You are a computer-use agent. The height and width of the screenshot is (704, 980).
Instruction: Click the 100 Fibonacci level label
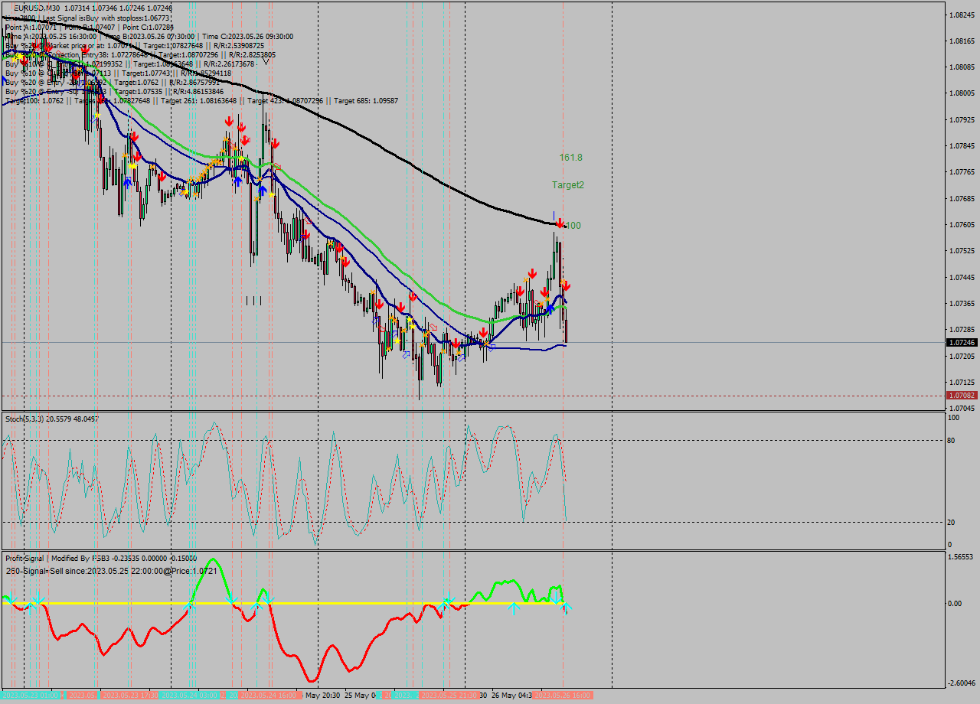coord(573,226)
